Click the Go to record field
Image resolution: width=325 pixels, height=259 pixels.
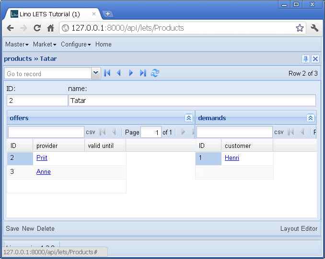(x=48, y=74)
